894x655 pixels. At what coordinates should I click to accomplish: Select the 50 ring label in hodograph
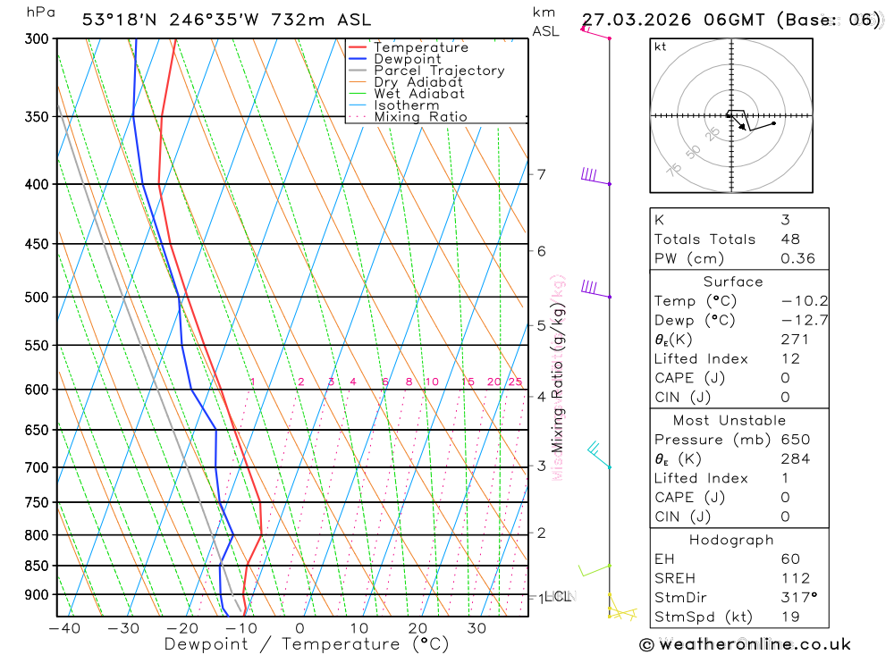tap(693, 152)
